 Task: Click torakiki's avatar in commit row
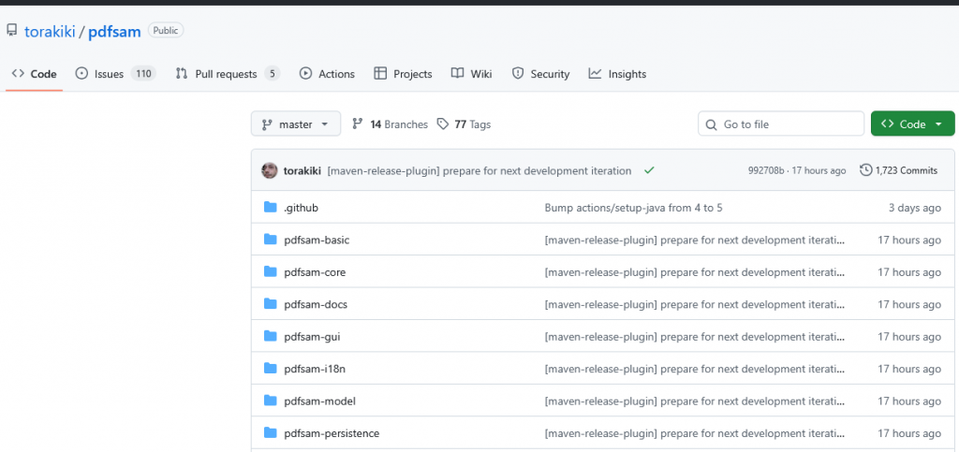[270, 170]
